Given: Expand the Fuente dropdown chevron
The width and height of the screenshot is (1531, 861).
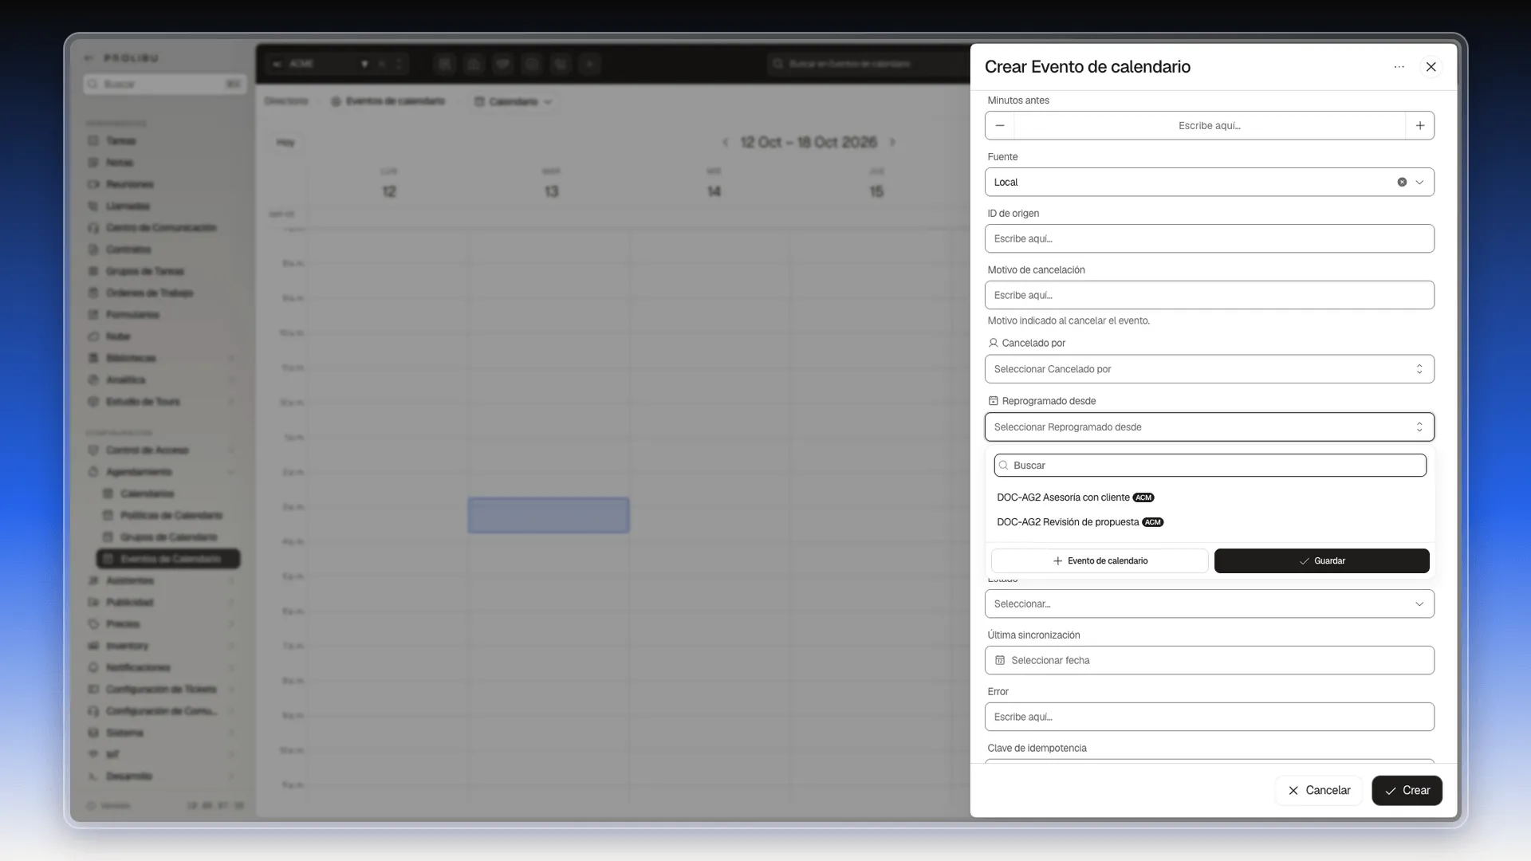Looking at the screenshot, I should (x=1419, y=182).
